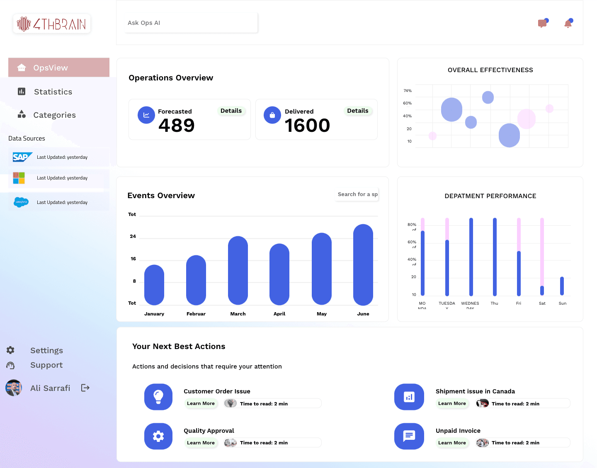Click the author thumbnail for Customer Order Issue

click(x=231, y=403)
